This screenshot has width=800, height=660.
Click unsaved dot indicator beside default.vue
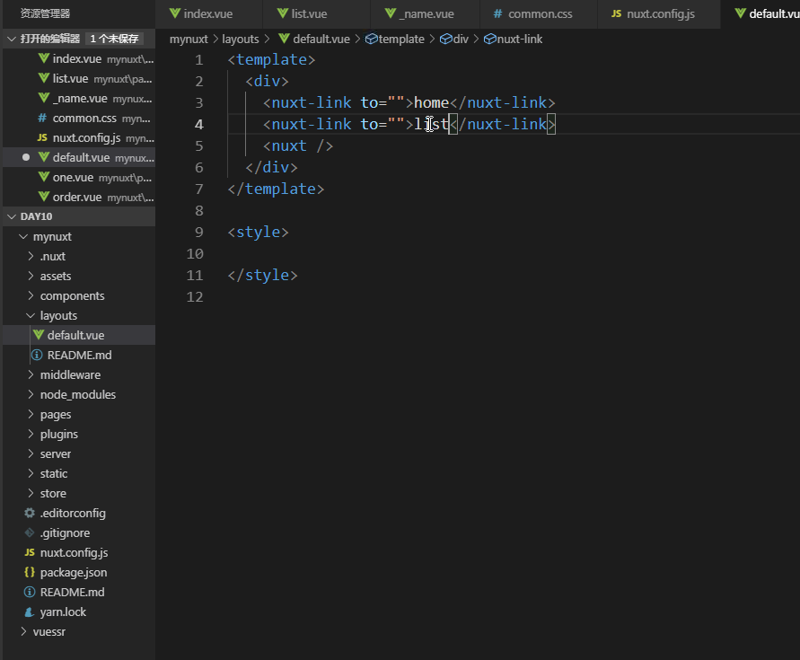pyautogui.click(x=26, y=157)
